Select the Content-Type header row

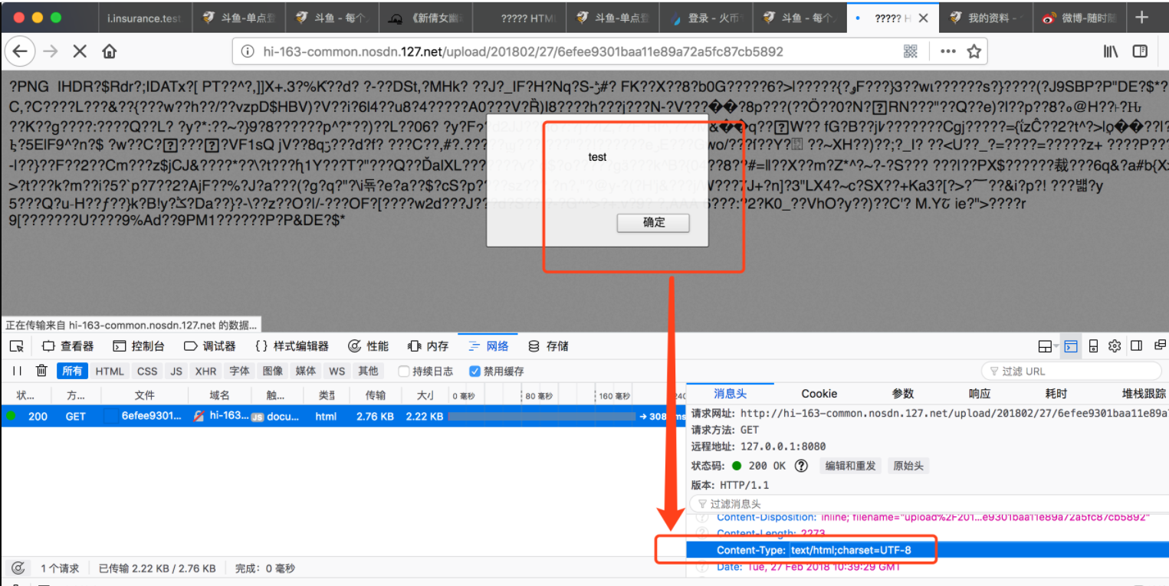coord(928,550)
